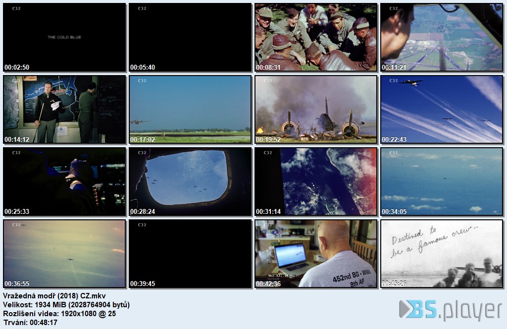Click the BS.player logo
507x329 pixels.
451,310
